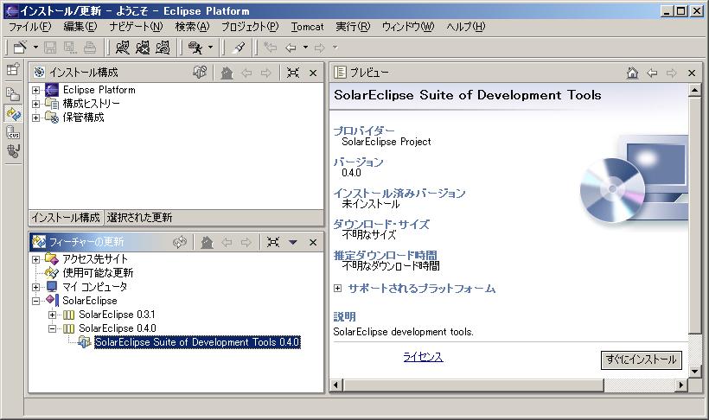Click the preview panel scroll down arrow

point(693,372)
